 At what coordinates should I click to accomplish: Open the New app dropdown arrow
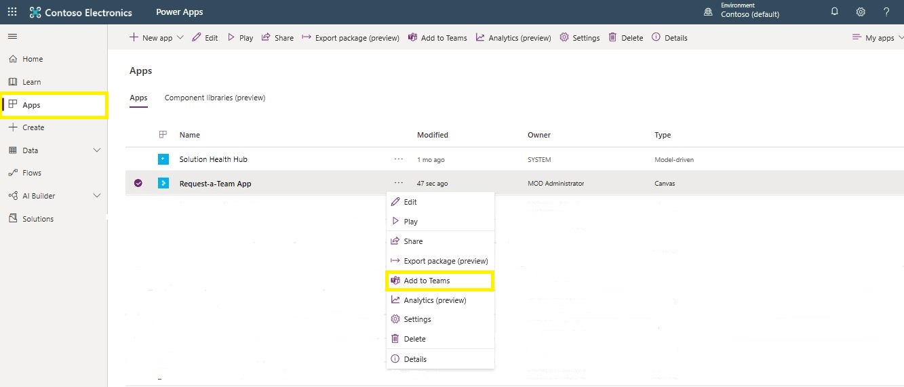pos(180,38)
